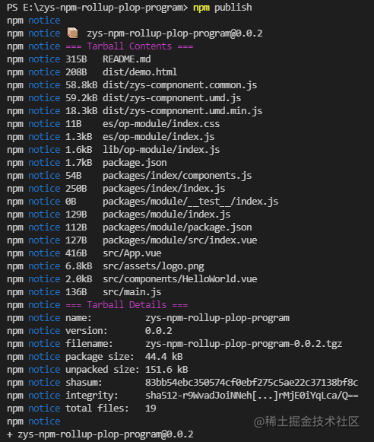This screenshot has width=374, height=442.
Task: Select 'es/op-module/index.js' path
Action: 159,137
